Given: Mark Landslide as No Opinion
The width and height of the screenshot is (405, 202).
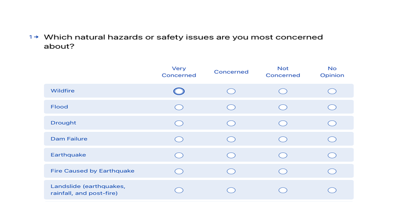Looking at the screenshot, I should [x=332, y=190].
